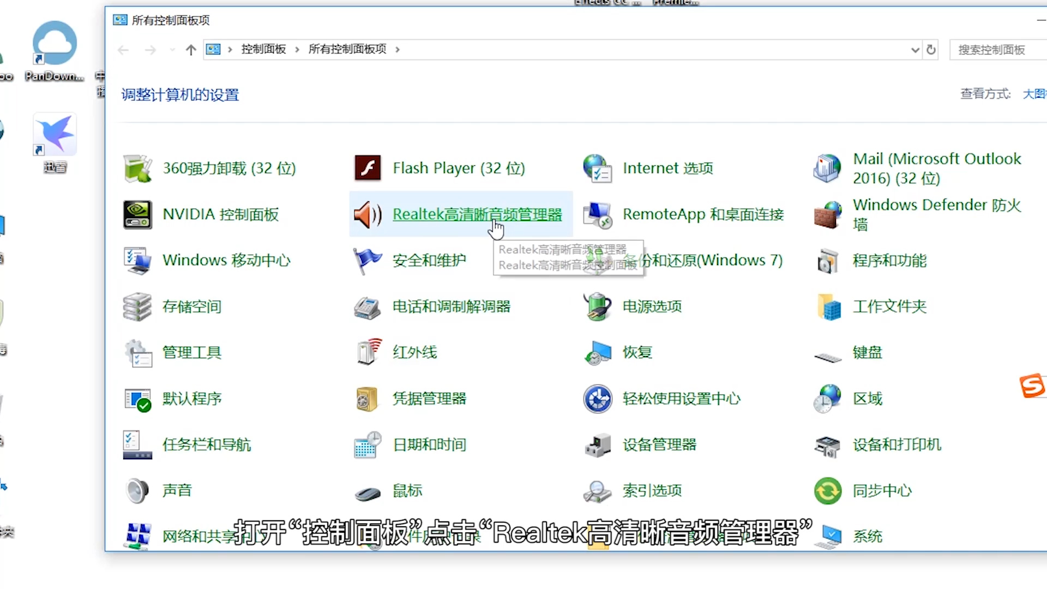Open the 迅雷 desktop shortcut
This screenshot has height=589, width=1047.
(55, 143)
